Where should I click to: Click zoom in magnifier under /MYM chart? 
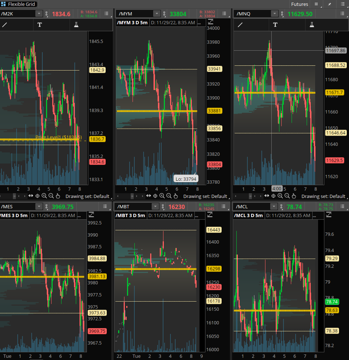click(x=162, y=196)
